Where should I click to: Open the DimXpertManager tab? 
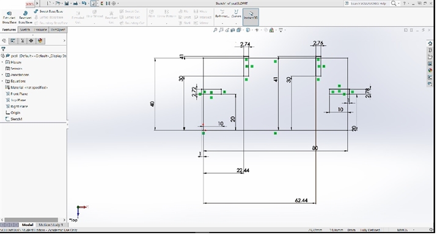[31, 41]
